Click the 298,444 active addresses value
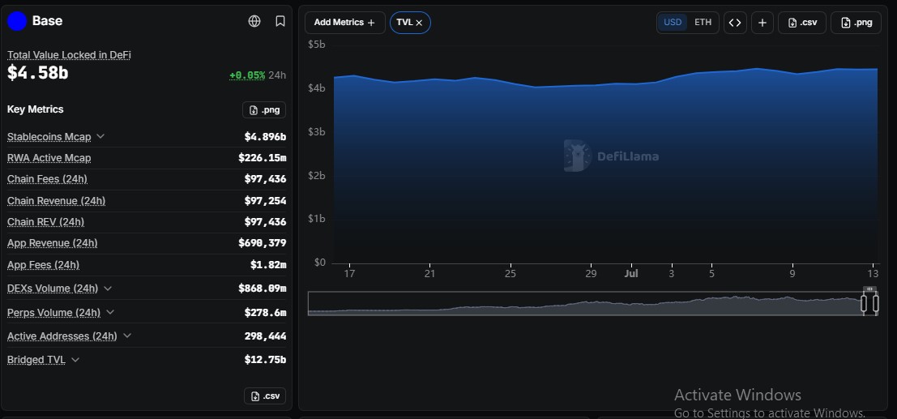Image resolution: width=897 pixels, height=419 pixels. pos(265,336)
